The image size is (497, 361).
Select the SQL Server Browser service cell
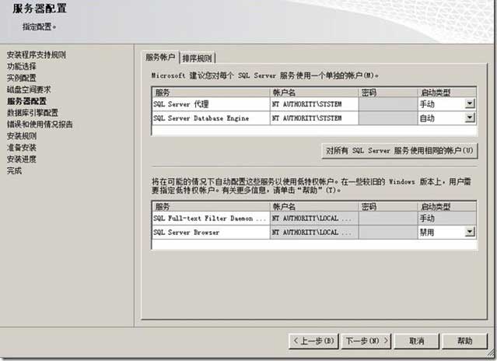click(211, 233)
